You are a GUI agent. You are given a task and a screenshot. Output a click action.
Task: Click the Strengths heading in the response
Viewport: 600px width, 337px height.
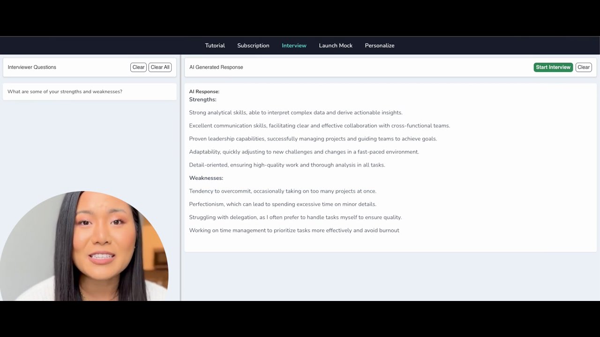202,100
